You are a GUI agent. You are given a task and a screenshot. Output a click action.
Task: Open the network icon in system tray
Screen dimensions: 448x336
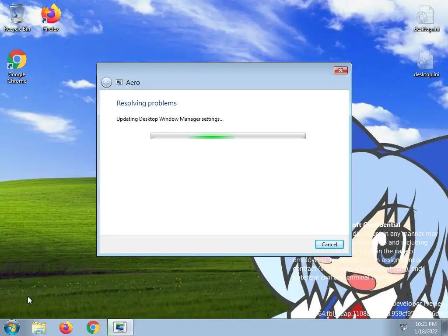[x=404, y=327]
